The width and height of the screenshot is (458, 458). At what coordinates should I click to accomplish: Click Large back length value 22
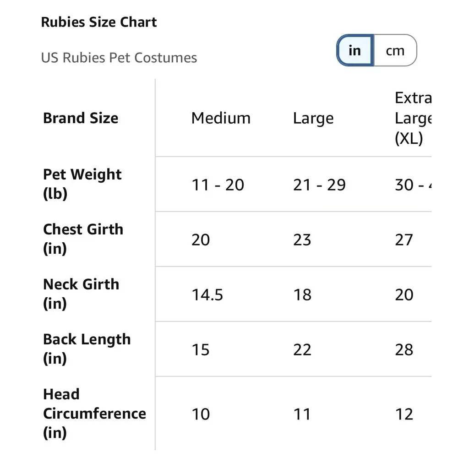point(302,349)
